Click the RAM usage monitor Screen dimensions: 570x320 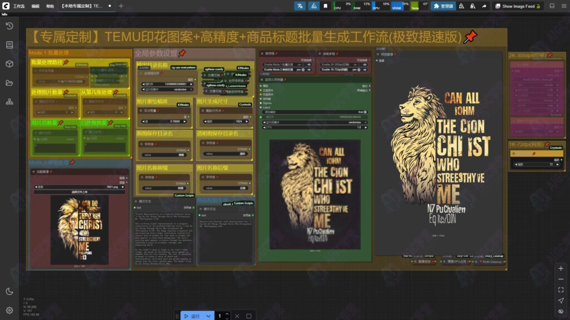pos(361,6)
